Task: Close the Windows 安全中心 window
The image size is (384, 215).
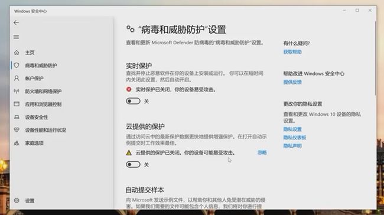Action: click(370, 11)
